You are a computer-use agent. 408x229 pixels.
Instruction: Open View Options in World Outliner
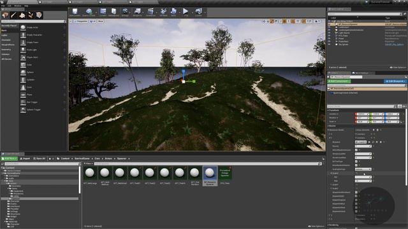398,67
